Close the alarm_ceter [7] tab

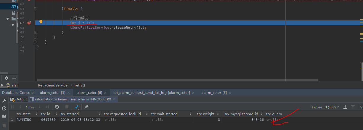click(x=230, y=93)
